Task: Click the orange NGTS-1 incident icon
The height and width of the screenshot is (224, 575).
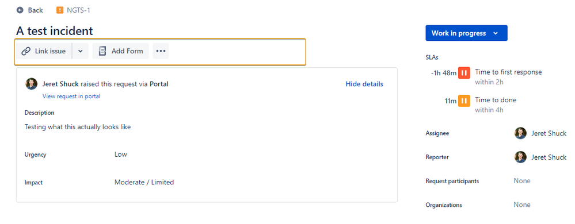Action: tap(60, 10)
